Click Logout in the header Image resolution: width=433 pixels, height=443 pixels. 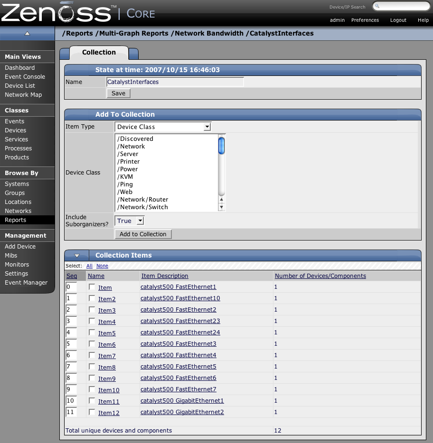click(398, 20)
